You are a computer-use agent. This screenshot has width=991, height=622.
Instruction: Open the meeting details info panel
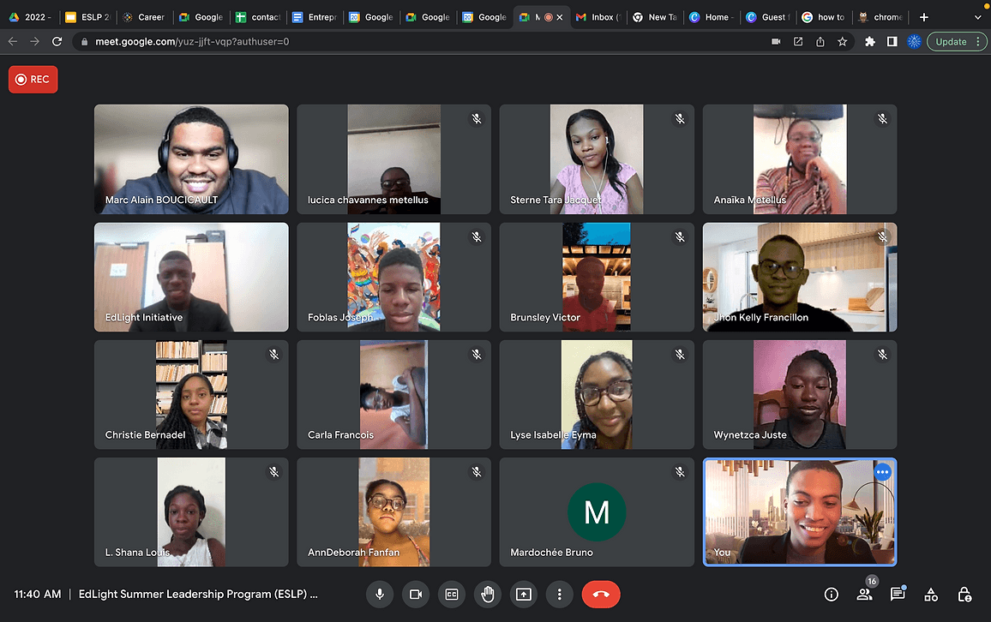(x=831, y=594)
